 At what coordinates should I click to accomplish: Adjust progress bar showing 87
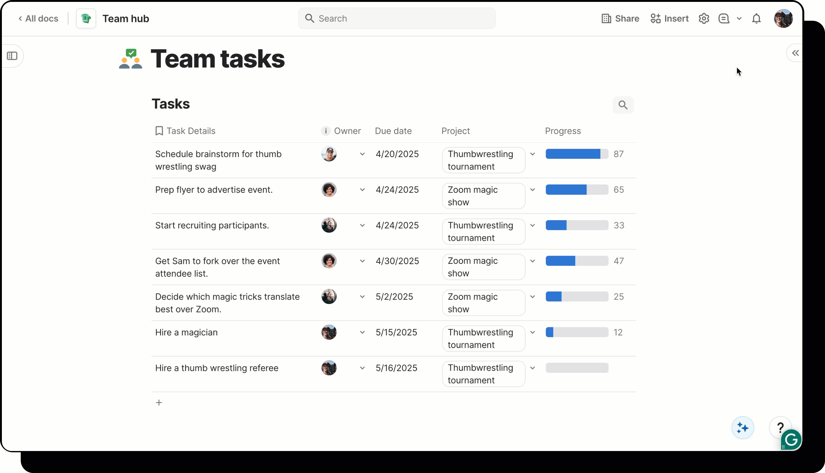point(577,154)
